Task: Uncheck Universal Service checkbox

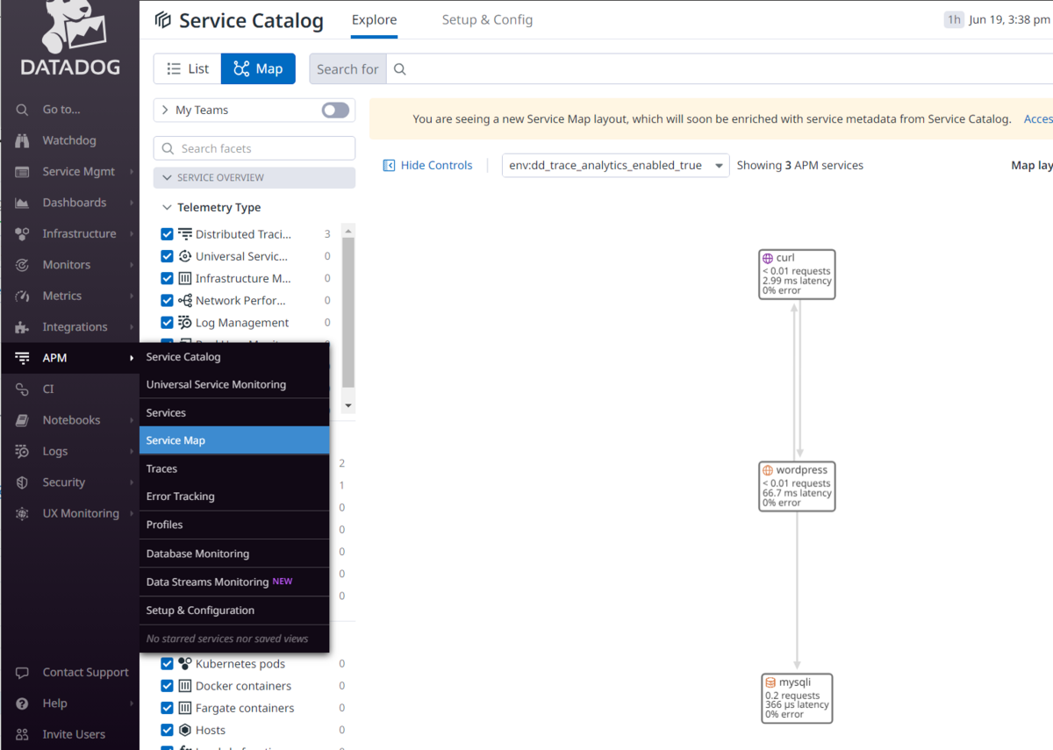Action: pyautogui.click(x=167, y=256)
